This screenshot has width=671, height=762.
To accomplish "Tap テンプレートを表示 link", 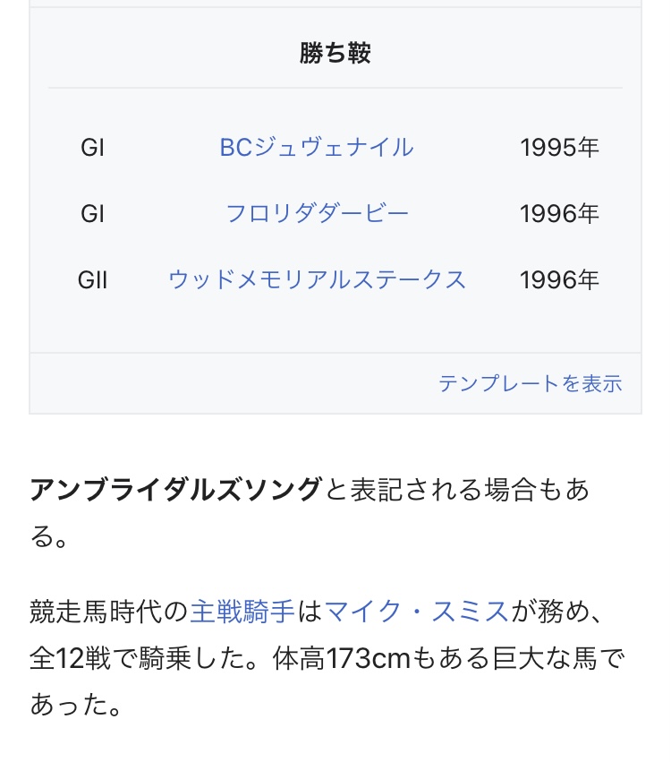I will click(x=530, y=383).
